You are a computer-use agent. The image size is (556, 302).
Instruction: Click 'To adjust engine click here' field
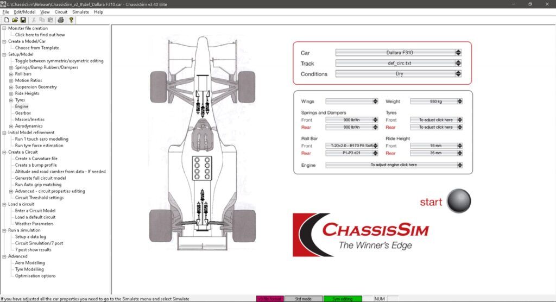tap(394, 165)
